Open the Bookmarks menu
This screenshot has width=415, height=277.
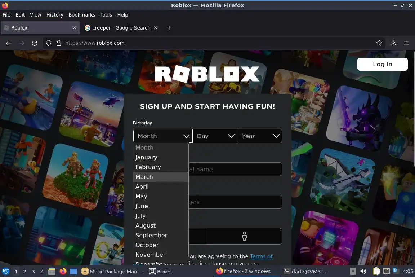pos(82,15)
